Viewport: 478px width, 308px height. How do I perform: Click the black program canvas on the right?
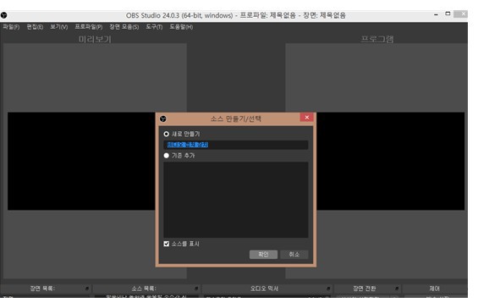(391, 161)
